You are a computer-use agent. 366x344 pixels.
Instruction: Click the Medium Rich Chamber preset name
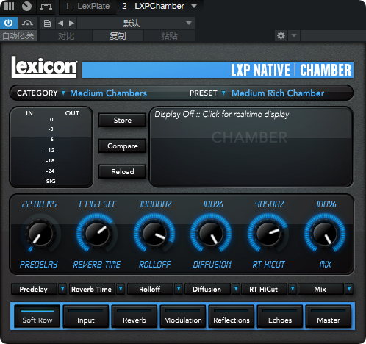pyautogui.click(x=278, y=93)
